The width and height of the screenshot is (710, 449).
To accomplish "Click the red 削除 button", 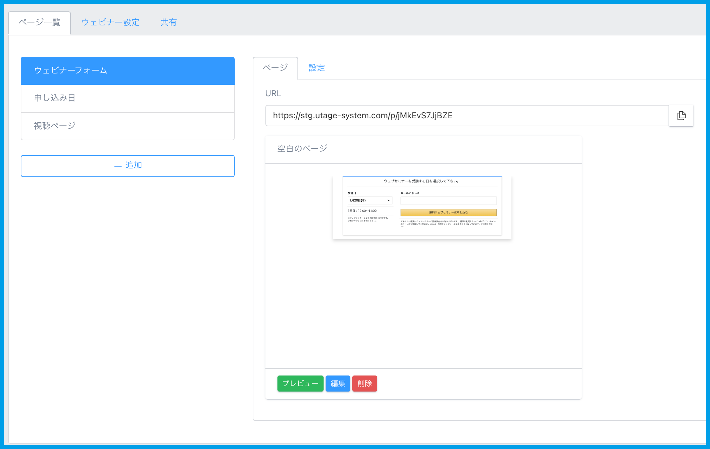I will 364,383.
